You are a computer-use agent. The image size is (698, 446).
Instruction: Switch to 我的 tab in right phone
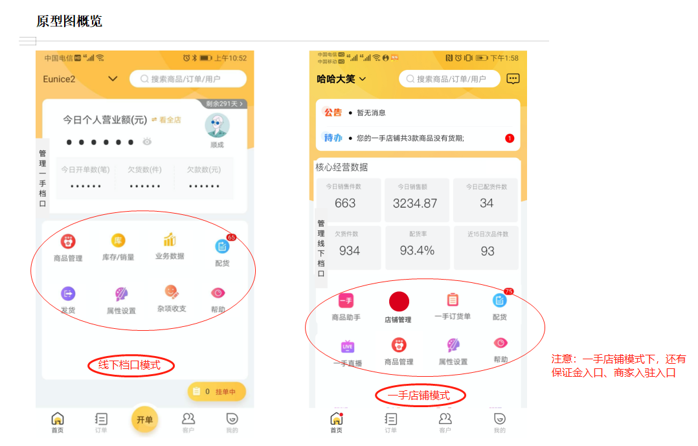pos(499,423)
